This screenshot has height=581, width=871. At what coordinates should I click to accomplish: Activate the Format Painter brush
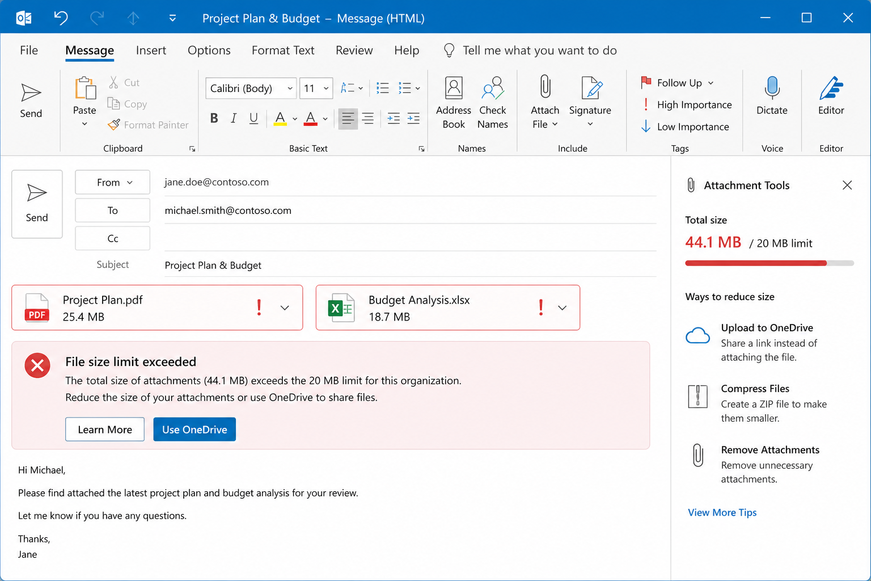tap(148, 125)
